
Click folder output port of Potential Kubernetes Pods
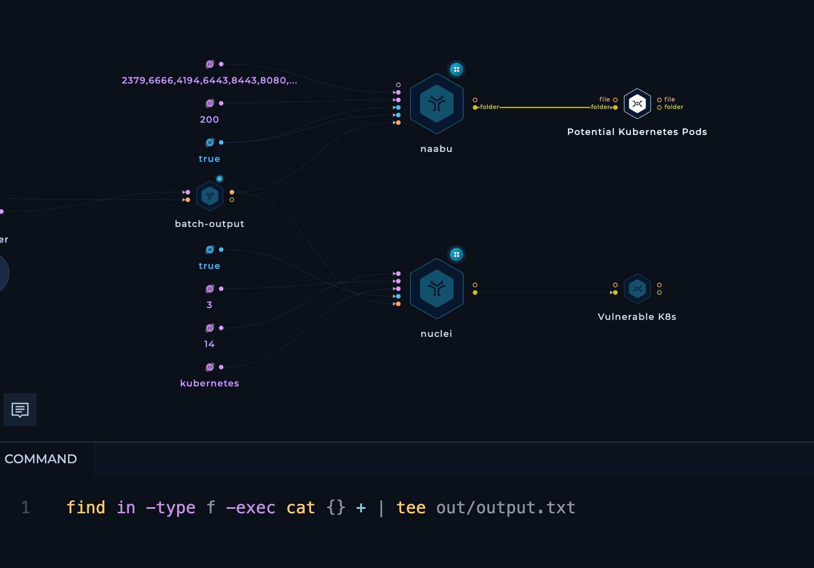660,108
